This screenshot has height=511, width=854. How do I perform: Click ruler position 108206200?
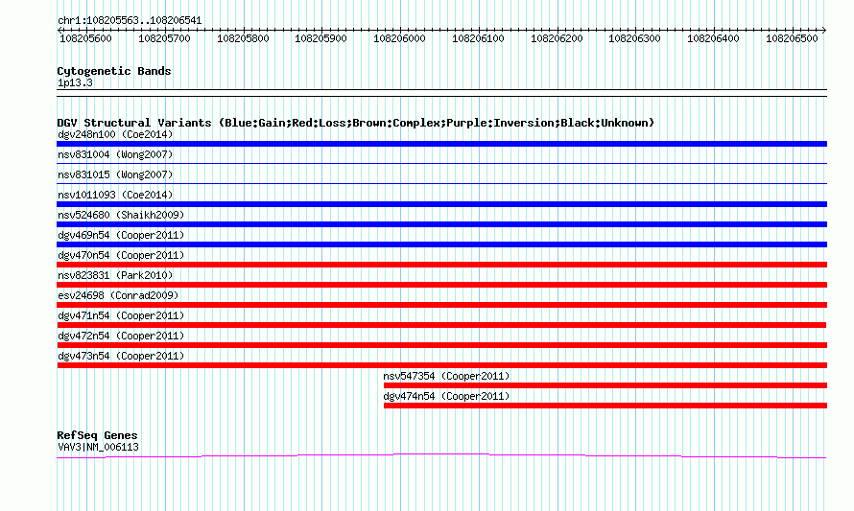[x=557, y=38]
